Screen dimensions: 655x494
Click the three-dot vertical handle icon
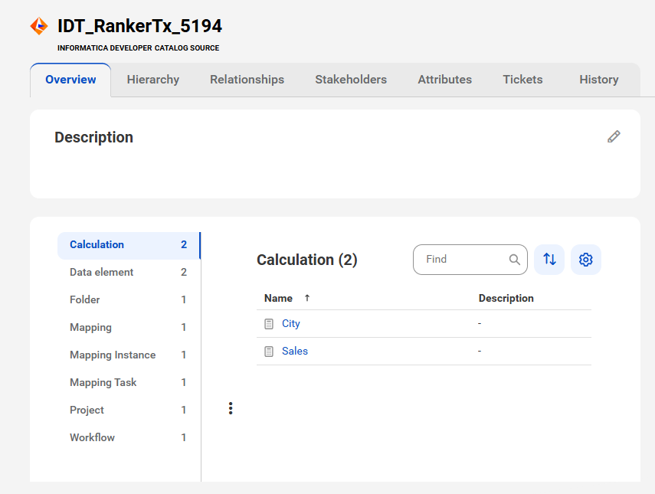tap(231, 408)
